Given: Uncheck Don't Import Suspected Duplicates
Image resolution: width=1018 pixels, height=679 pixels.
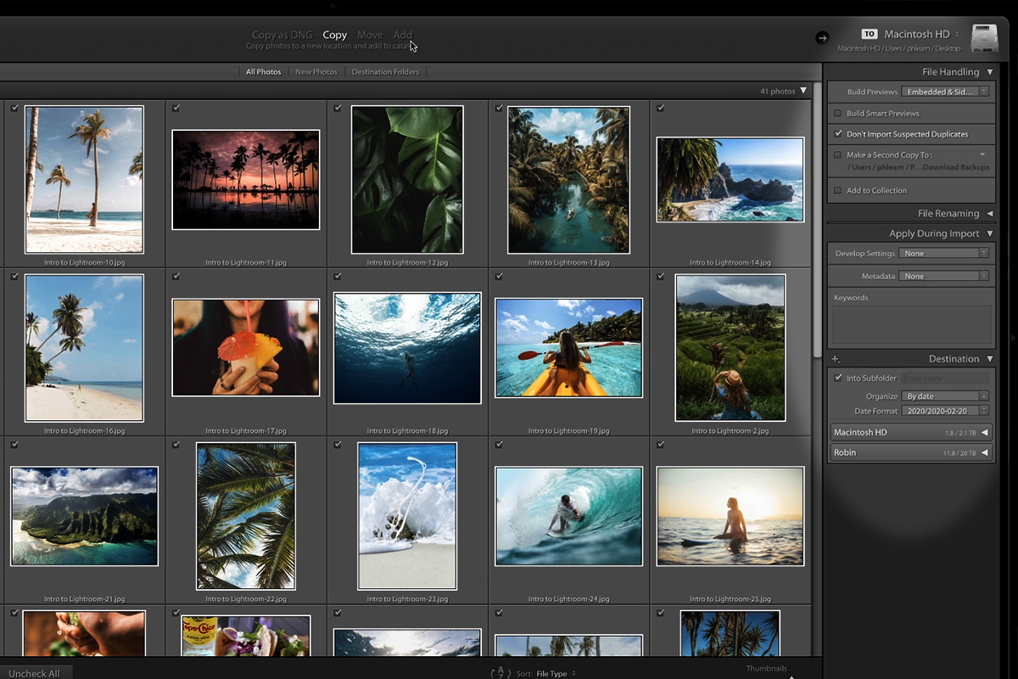Looking at the screenshot, I should [837, 134].
